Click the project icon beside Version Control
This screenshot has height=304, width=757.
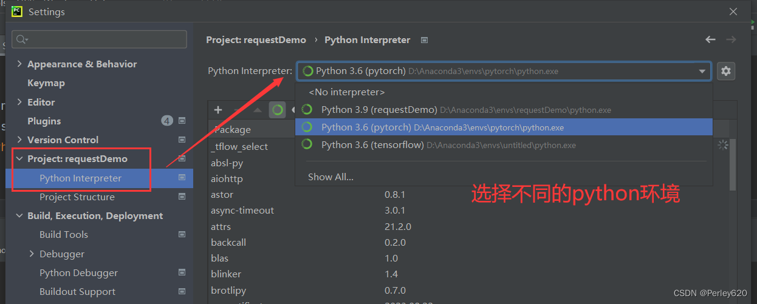click(x=182, y=140)
